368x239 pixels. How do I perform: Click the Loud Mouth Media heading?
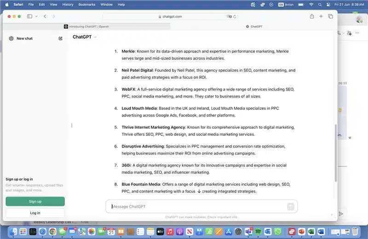(x=139, y=108)
